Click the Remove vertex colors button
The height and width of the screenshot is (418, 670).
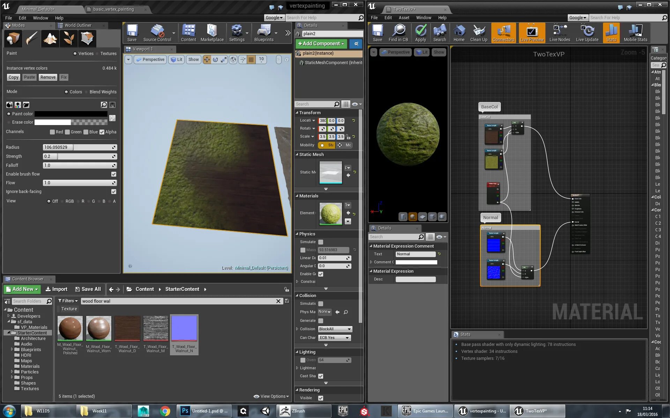click(x=48, y=77)
